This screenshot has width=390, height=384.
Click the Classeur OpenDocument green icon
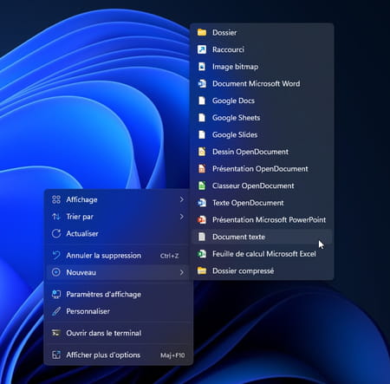click(202, 185)
